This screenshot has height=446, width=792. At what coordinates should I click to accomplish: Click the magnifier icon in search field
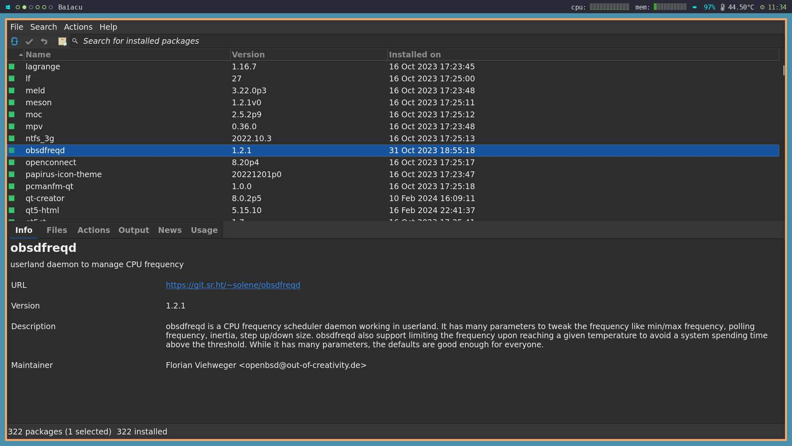coord(75,41)
